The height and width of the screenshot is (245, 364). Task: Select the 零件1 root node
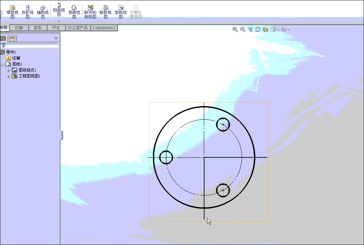[x=11, y=52]
